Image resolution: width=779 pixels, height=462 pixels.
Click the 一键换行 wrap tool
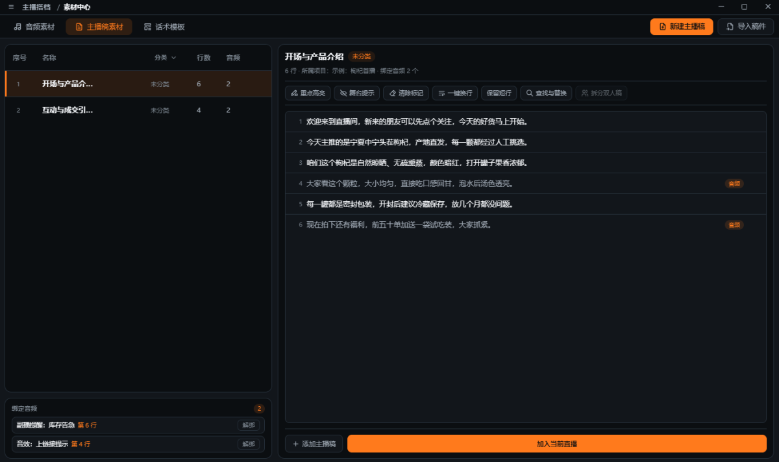pos(455,93)
